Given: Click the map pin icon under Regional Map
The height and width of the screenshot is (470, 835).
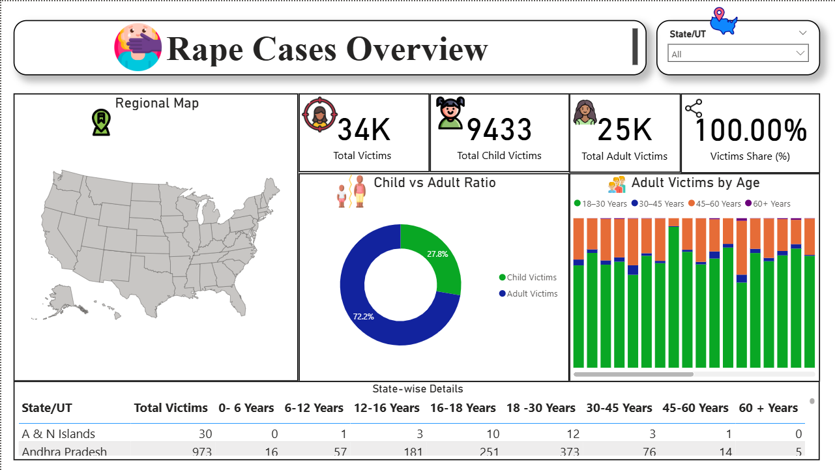Looking at the screenshot, I should tap(101, 123).
